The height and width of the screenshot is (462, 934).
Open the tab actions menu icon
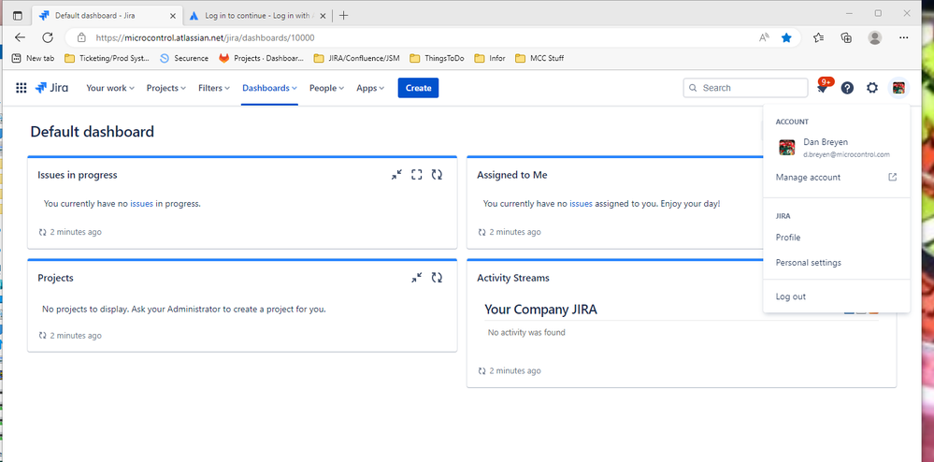pyautogui.click(x=17, y=16)
